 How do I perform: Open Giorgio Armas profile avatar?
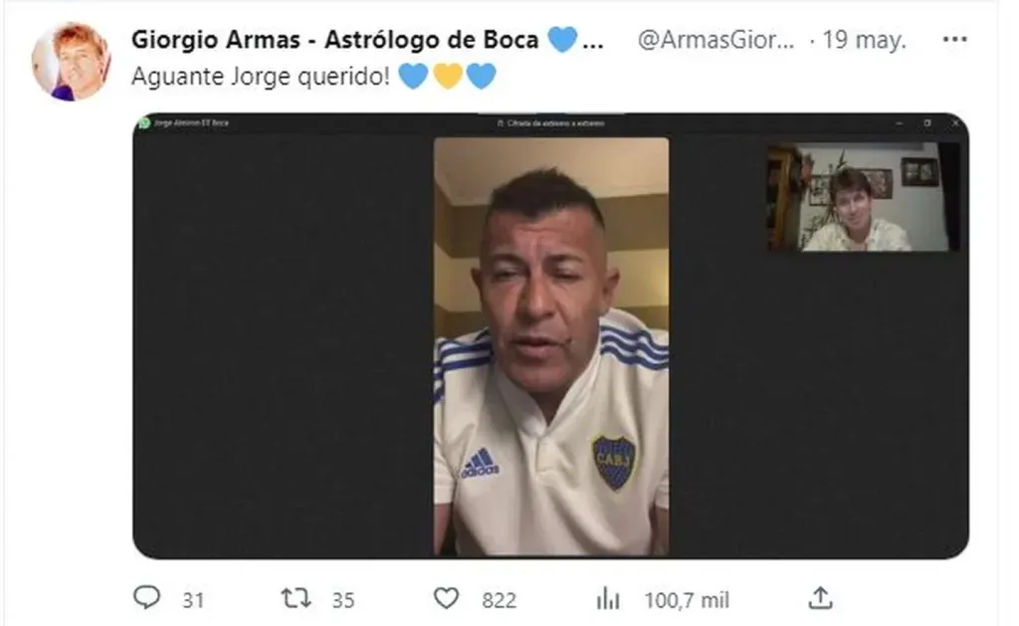(x=71, y=61)
